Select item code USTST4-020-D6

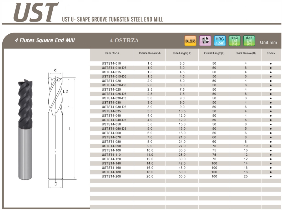(x=114, y=85)
